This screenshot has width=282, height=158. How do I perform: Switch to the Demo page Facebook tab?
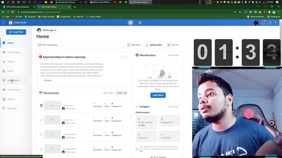18,7
